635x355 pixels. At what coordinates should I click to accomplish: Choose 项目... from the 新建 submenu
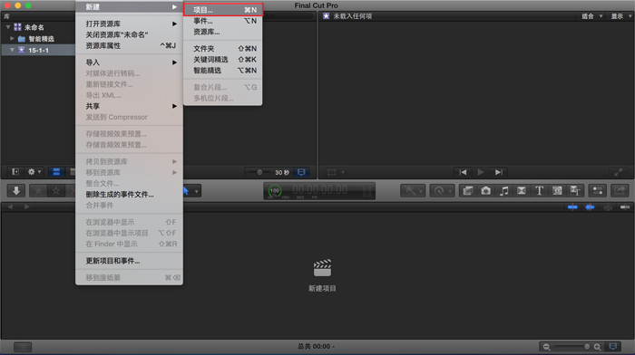pyautogui.click(x=223, y=10)
